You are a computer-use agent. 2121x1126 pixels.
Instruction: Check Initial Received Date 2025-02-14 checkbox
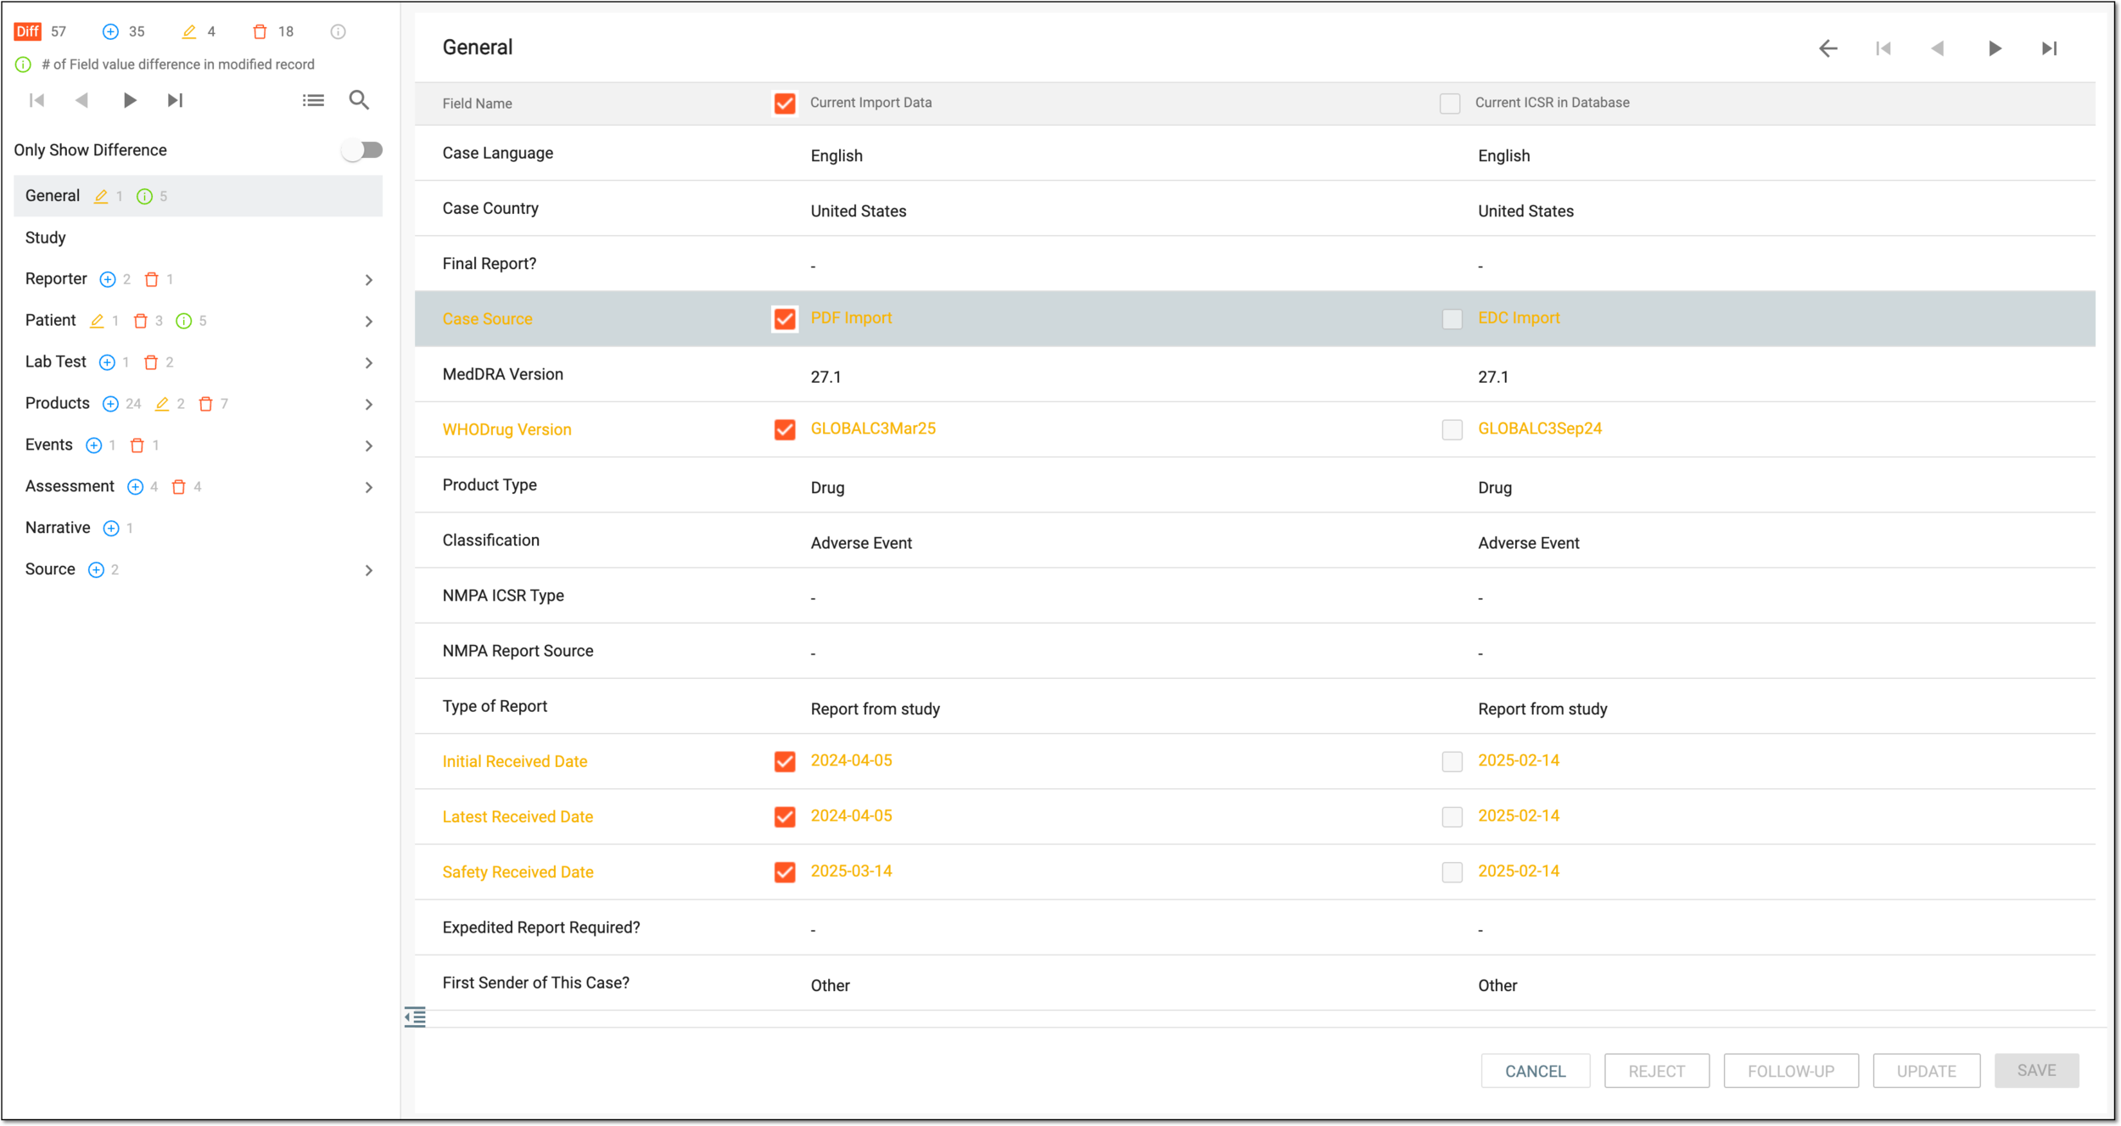1452,761
